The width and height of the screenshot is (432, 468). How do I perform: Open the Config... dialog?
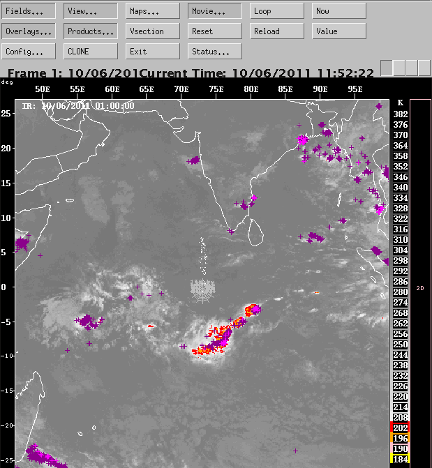click(29, 52)
